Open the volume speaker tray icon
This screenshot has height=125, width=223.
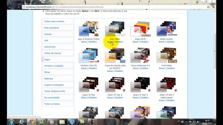[x=198, y=122]
